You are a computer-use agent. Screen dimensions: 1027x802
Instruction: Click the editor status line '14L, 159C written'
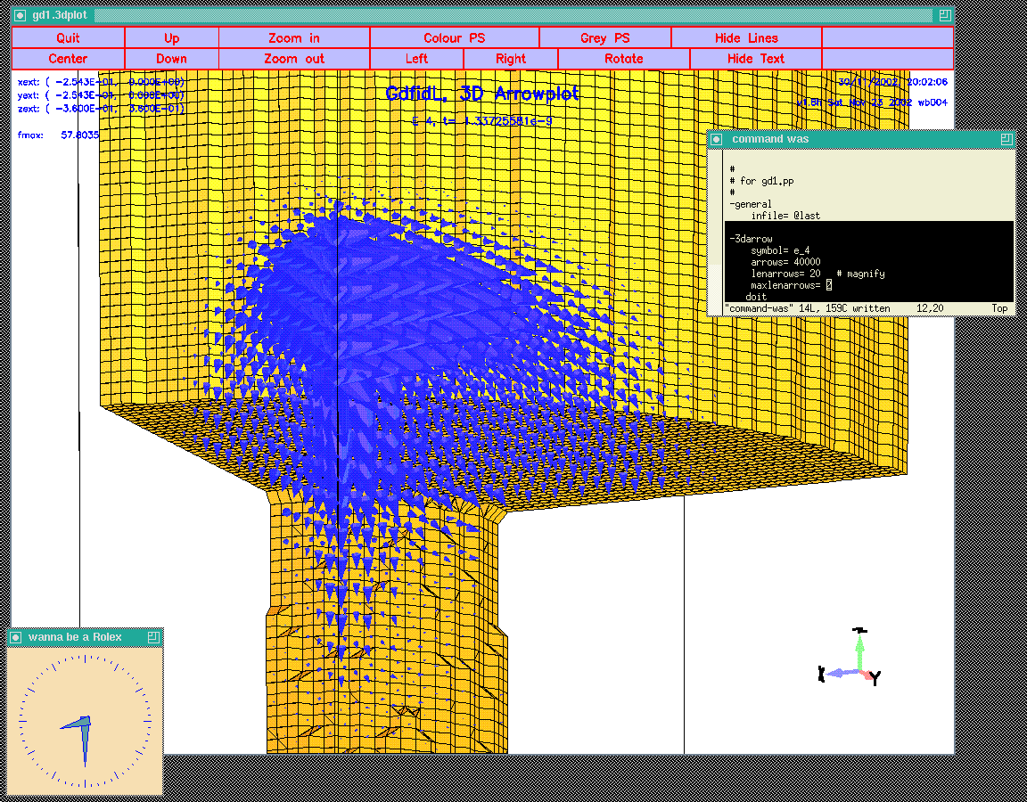807,307
